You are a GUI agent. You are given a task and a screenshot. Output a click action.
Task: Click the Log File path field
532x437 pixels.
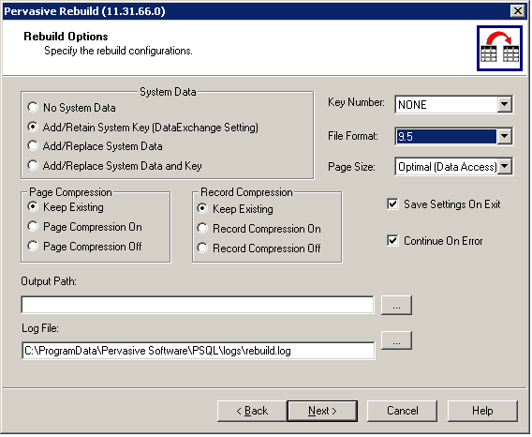[x=199, y=351]
